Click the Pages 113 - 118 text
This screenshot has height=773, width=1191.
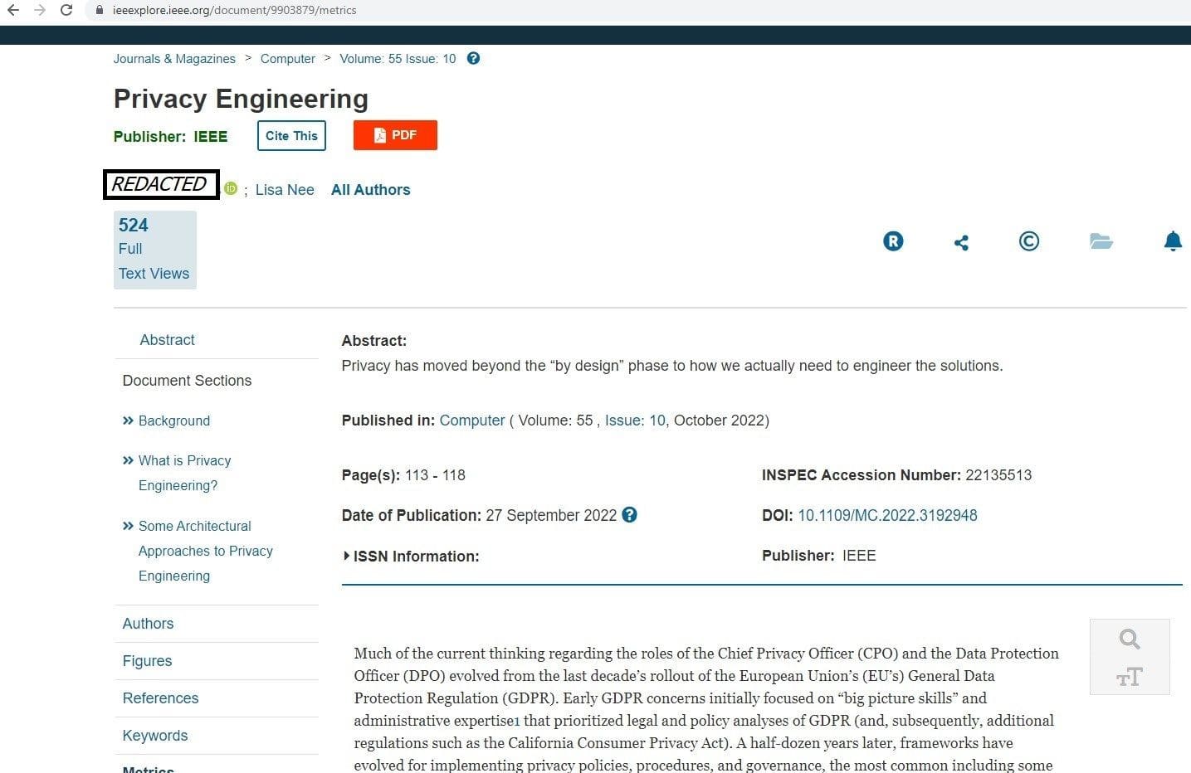tap(403, 475)
